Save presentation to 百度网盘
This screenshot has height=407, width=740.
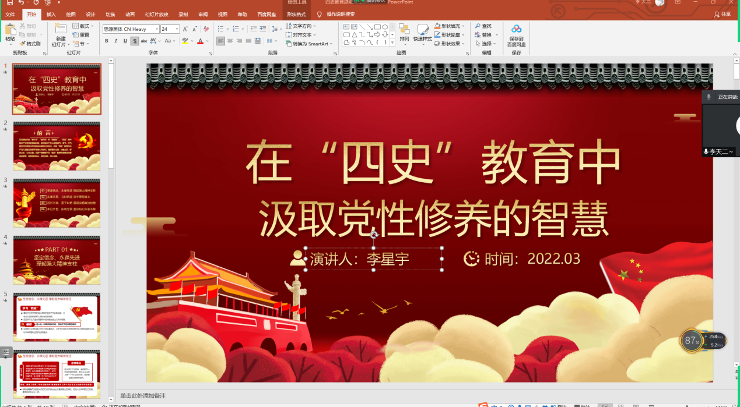[x=516, y=35]
